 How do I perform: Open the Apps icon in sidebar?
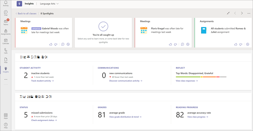pos(6,116)
